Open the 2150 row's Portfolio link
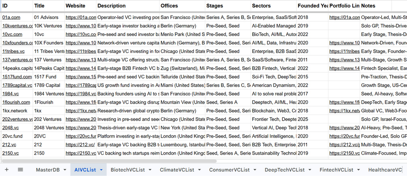The image size is (407, 176). tap(345, 153)
